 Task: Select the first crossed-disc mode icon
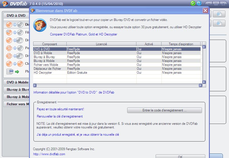tap(15, 48)
